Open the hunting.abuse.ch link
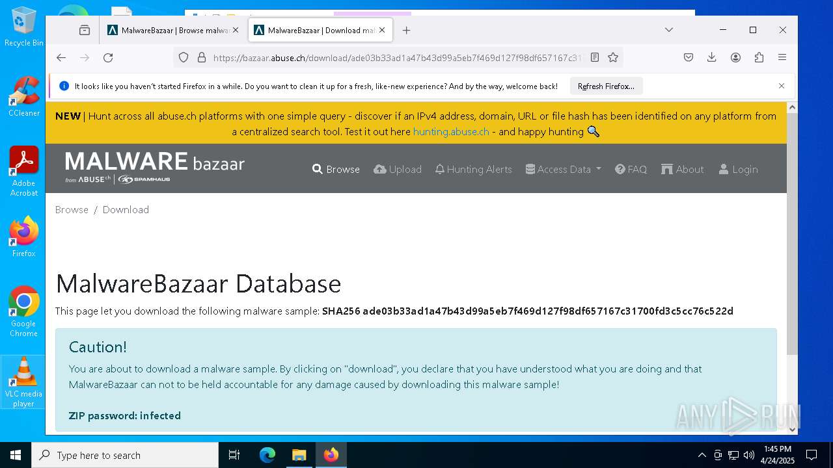 tap(451, 131)
